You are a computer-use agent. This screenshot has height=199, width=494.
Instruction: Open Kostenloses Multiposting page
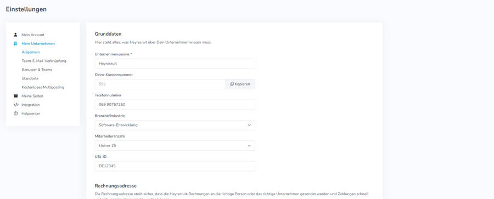point(43,87)
